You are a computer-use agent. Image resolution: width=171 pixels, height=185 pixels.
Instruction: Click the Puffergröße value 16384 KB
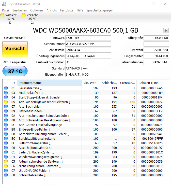coord(156,38)
